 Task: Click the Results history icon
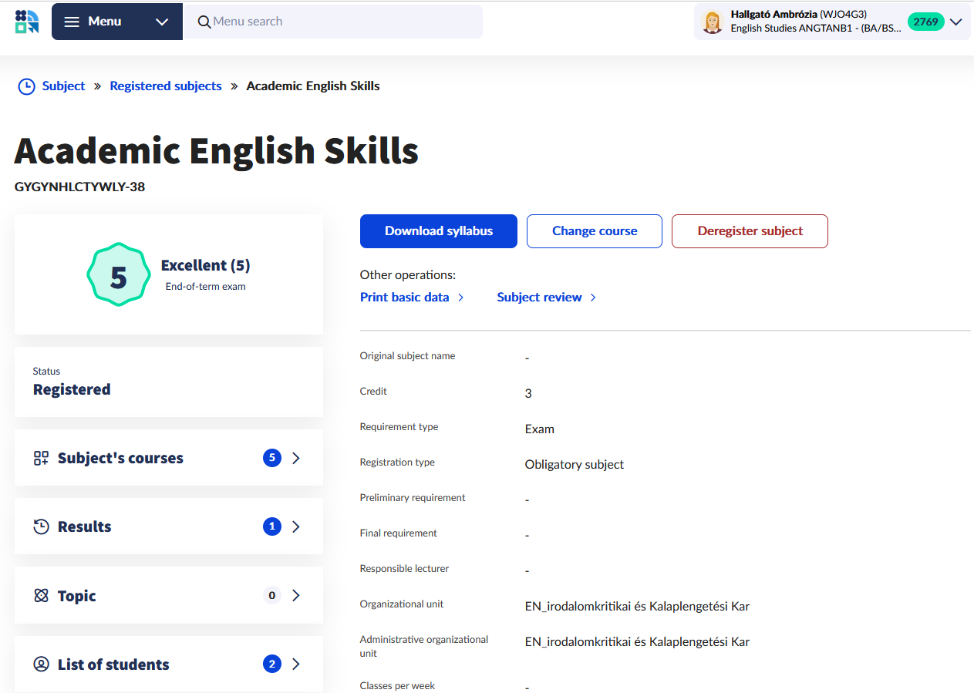(41, 526)
